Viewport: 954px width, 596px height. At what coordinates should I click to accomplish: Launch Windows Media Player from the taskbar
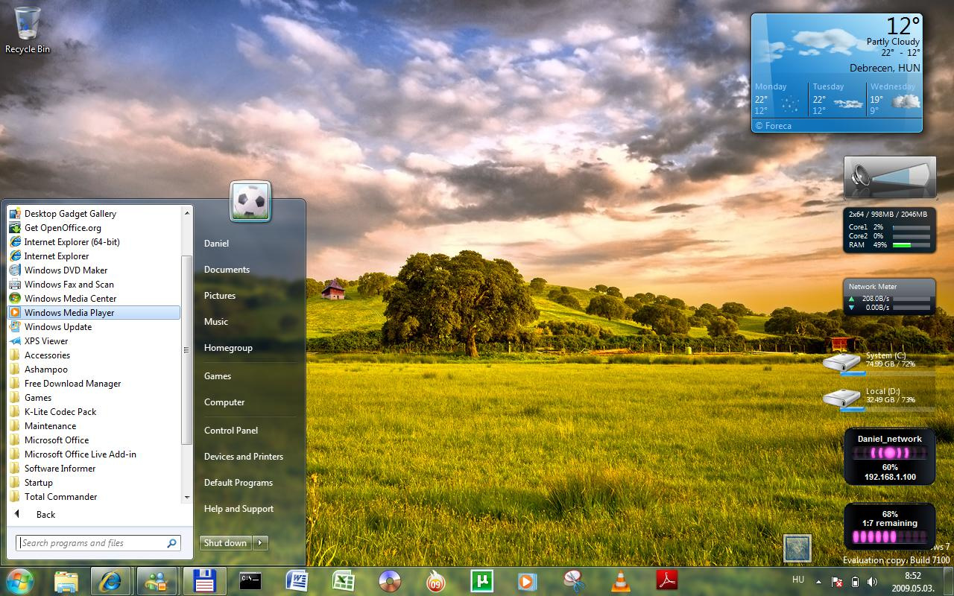[527, 581]
